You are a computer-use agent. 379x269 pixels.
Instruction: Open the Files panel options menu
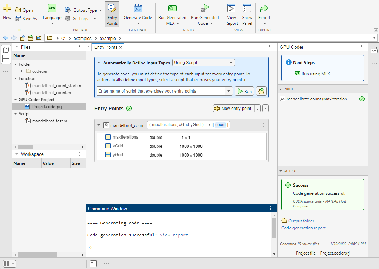pyautogui.click(x=79, y=47)
